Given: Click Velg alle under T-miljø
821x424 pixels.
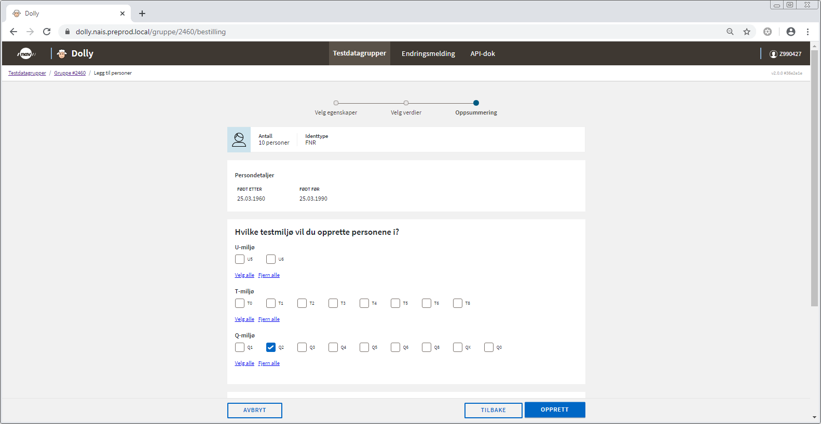Looking at the screenshot, I should (244, 319).
